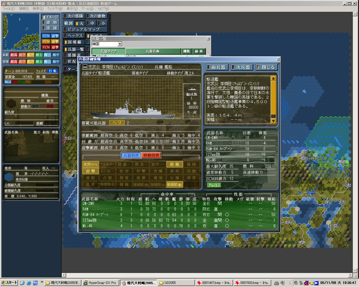Click the 被補給(艦) trait icon

175,184
